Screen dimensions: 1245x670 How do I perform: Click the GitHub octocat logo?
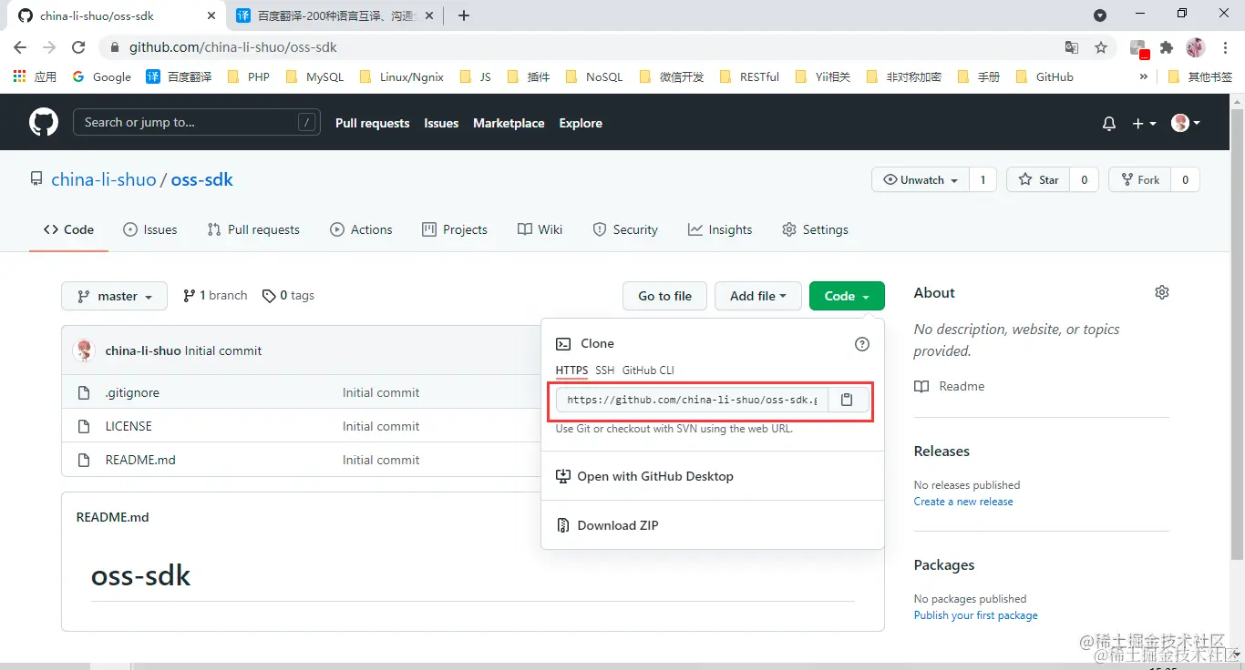pos(44,122)
